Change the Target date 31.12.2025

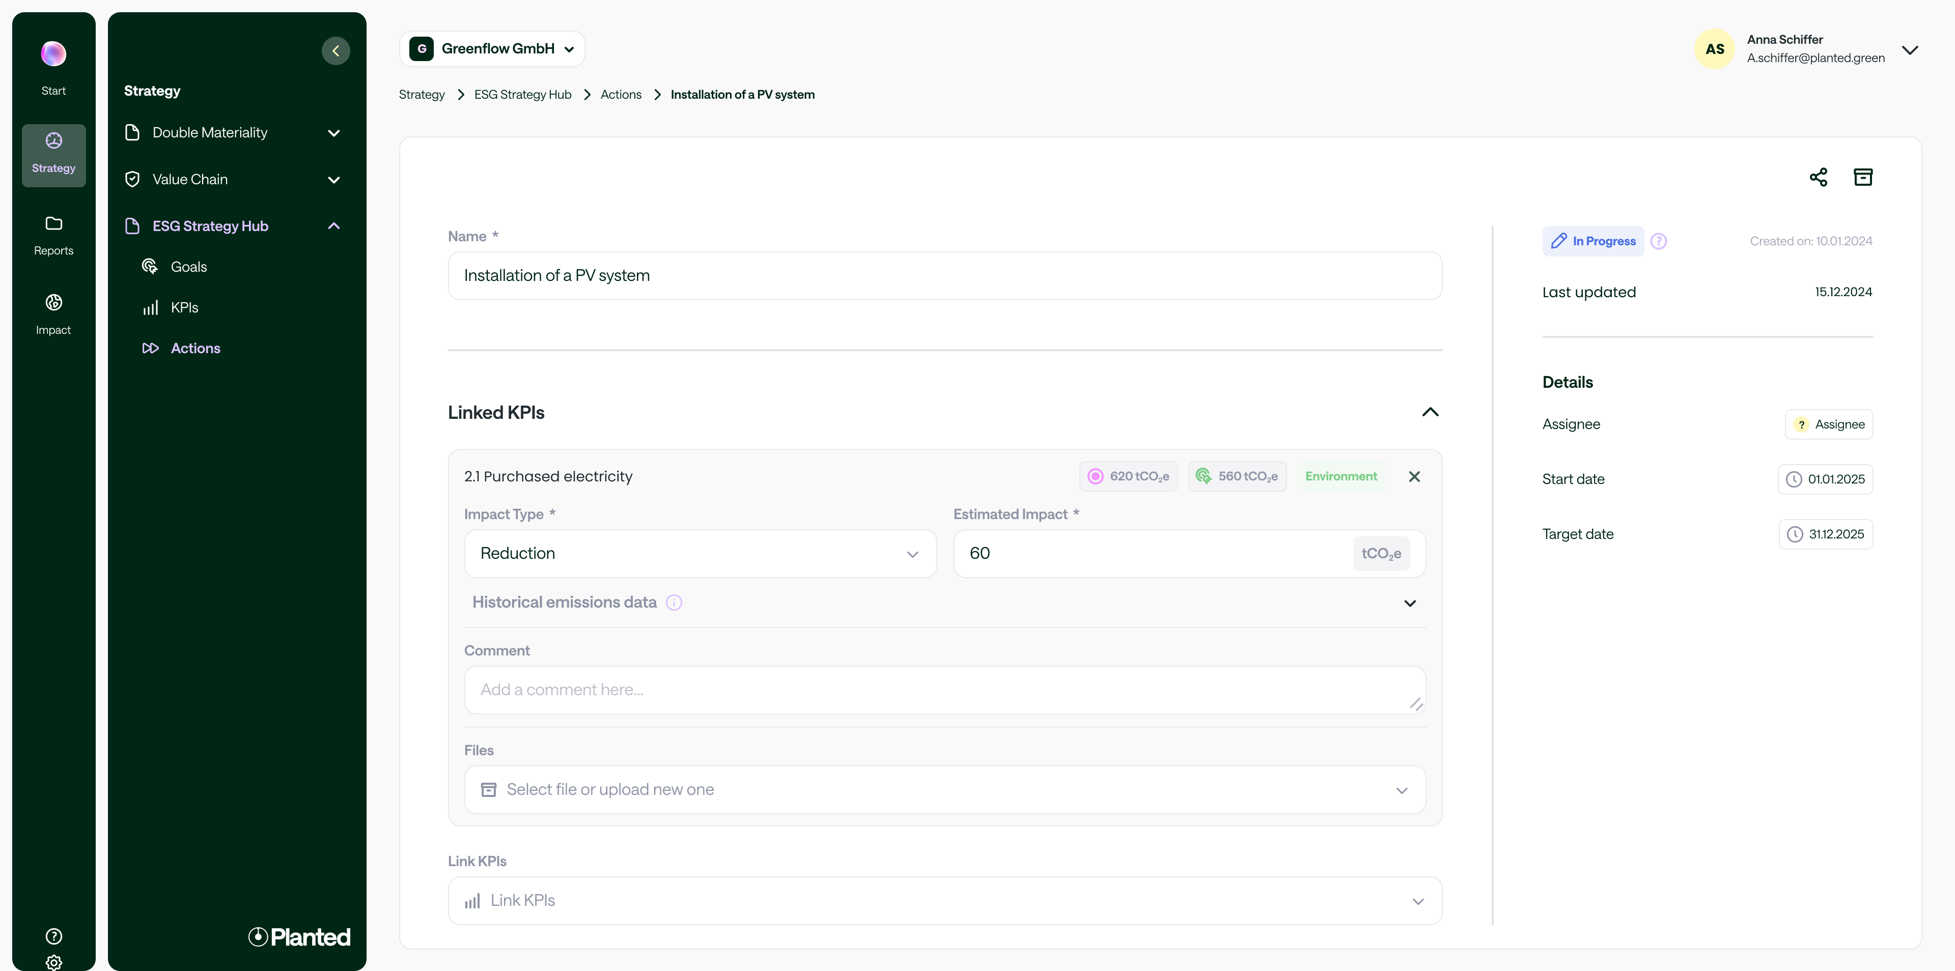point(1826,534)
